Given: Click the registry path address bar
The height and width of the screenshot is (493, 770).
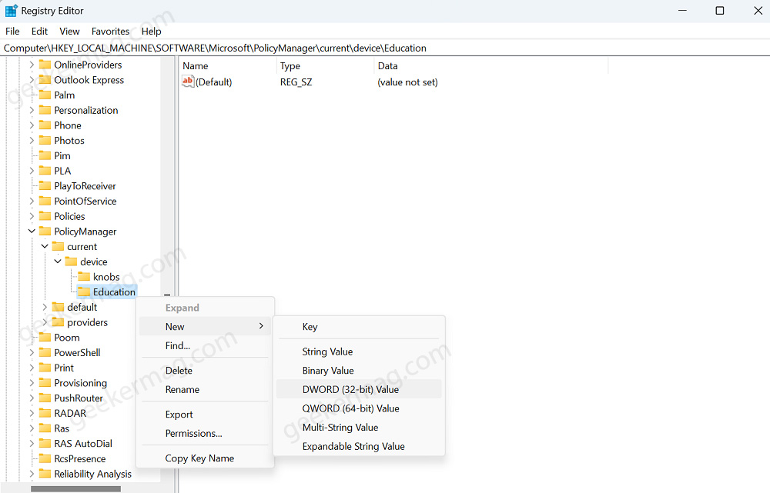Looking at the screenshot, I should (385, 48).
